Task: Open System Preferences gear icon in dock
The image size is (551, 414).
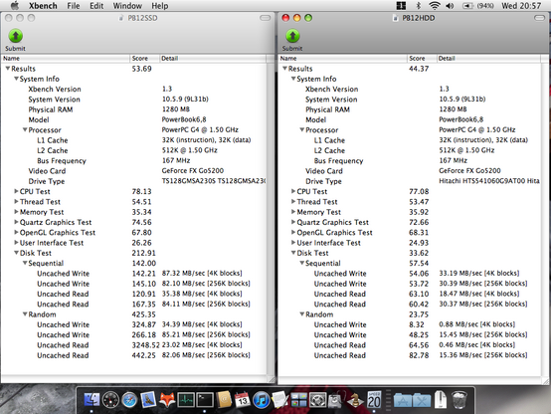Action: tap(317, 400)
